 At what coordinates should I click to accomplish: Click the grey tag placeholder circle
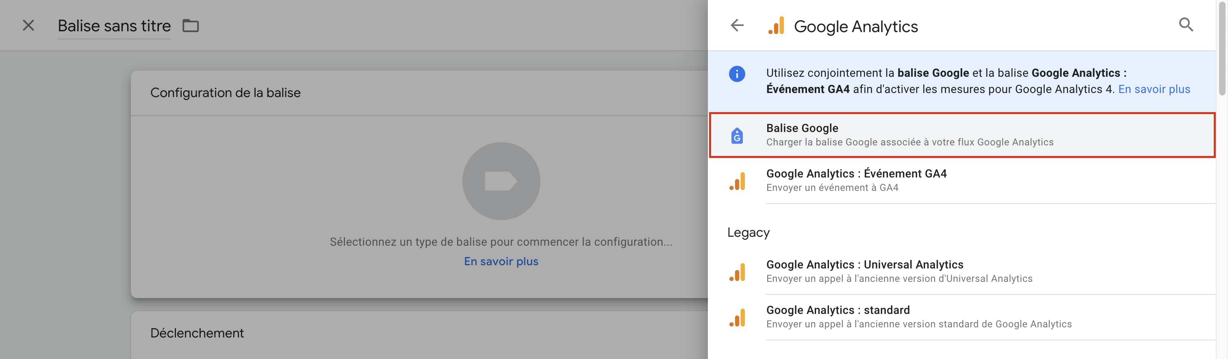(x=501, y=181)
